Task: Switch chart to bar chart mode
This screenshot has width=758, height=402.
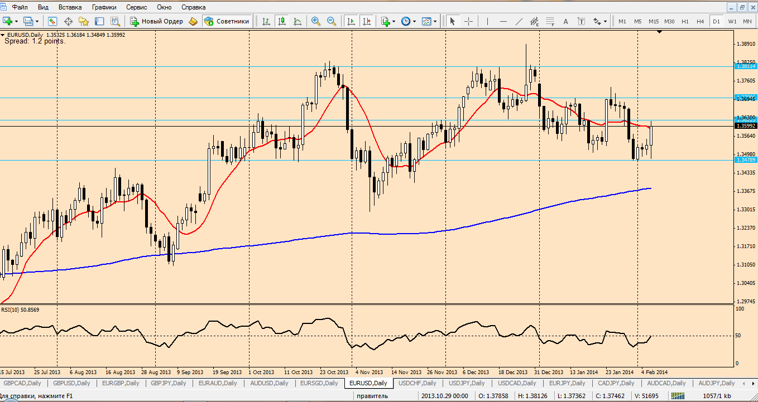Action: 266,21
